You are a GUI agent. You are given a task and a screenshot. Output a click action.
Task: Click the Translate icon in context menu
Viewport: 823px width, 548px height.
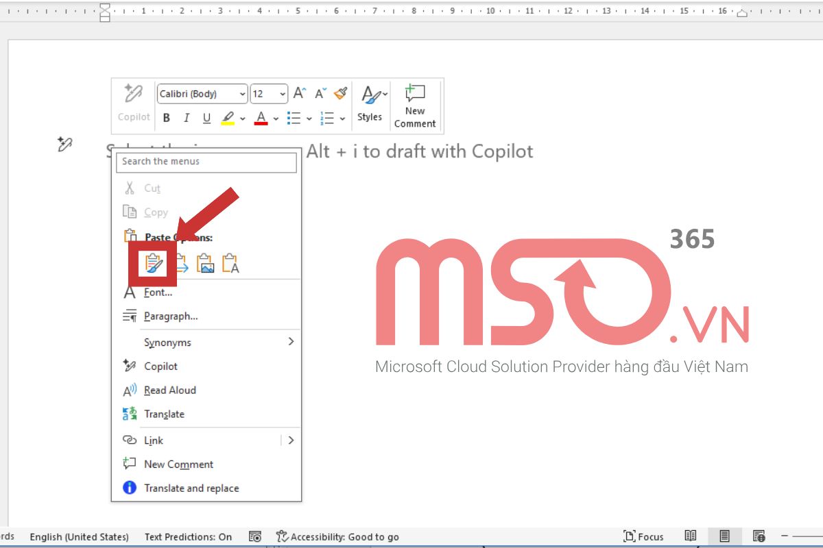click(x=129, y=414)
